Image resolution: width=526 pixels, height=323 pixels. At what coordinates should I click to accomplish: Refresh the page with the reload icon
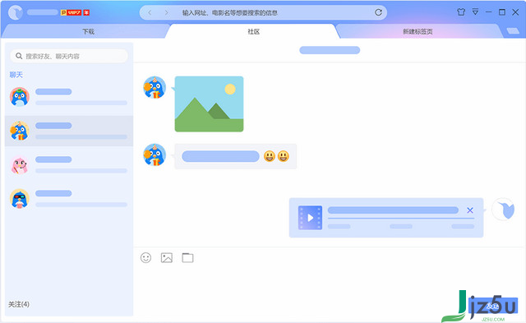(378, 12)
